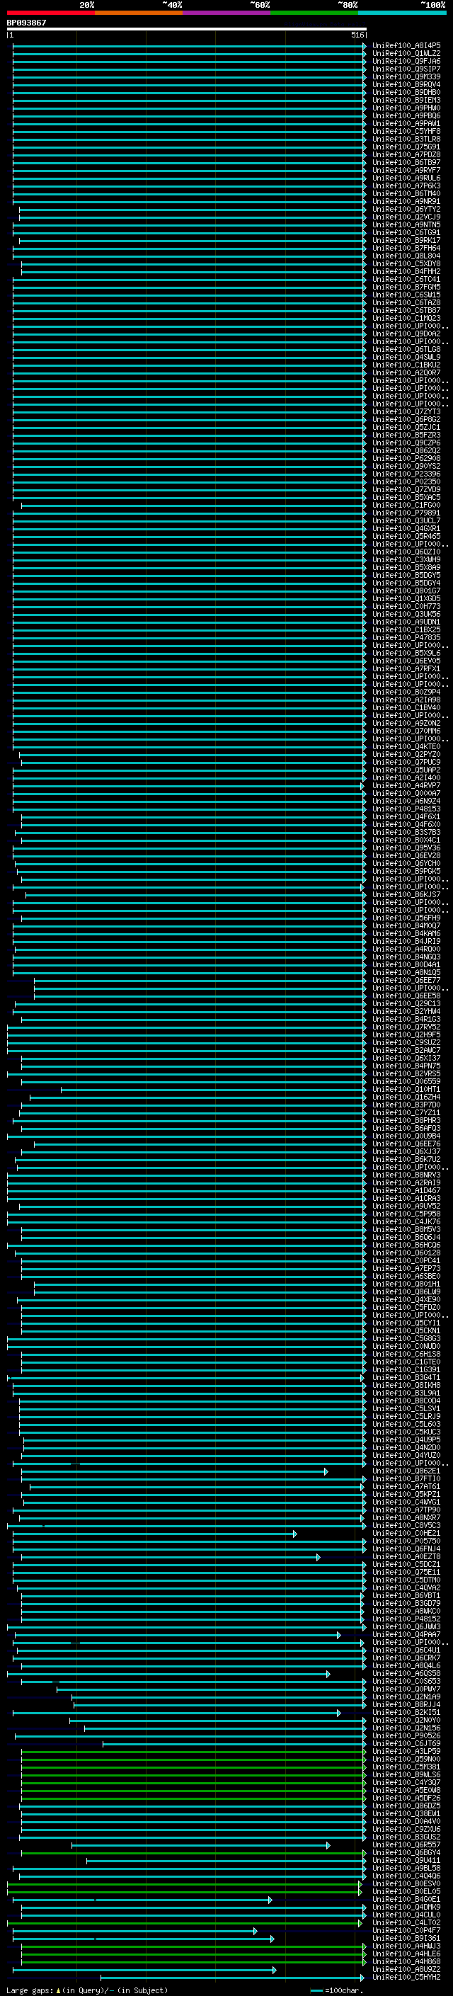This screenshot has height=1996, width=453.
Task: Select the UniRef100_B0ESV0 label
Action: [x=406, y=1883]
